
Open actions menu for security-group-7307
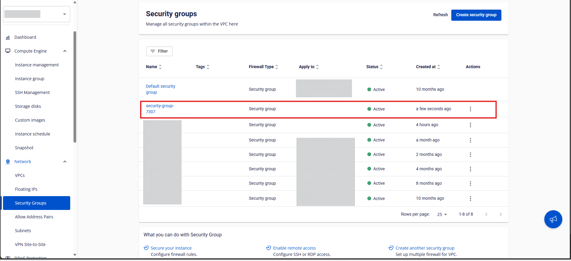pyautogui.click(x=470, y=109)
